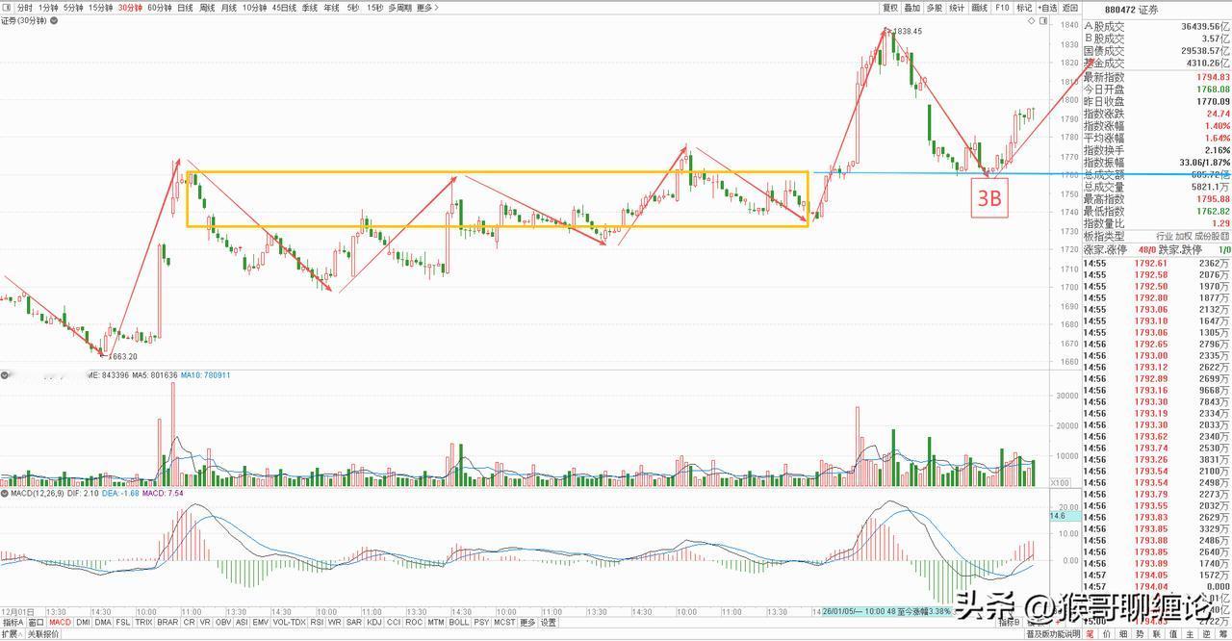Viewport: 1232px width, 641px height.
Task: Select the ROC indicator tab
Action: 414,622
